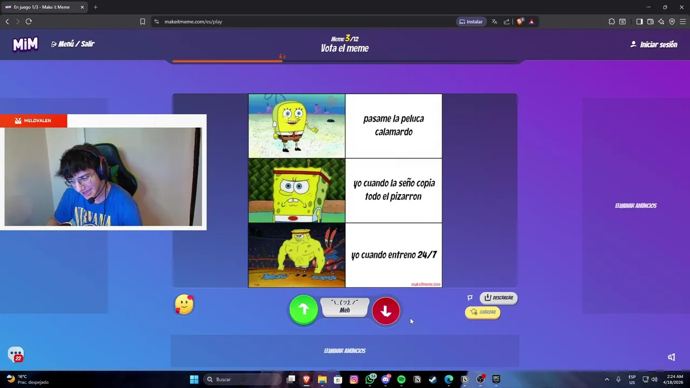The height and width of the screenshot is (388, 690).
Task: Open a new browser tab
Action: pos(95,7)
